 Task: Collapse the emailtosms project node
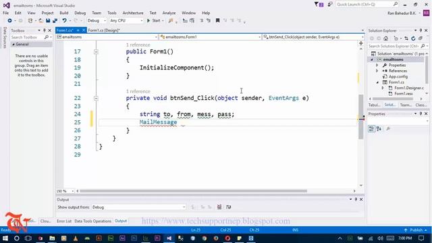[x=372, y=59]
